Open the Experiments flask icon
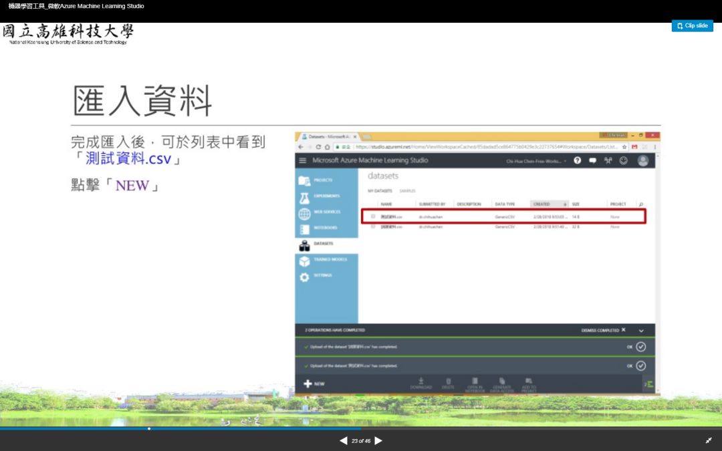The image size is (722, 451). pos(304,198)
